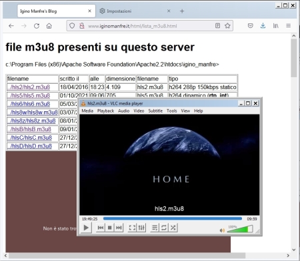The image size is (300, 261).
Task: Skip to next media in VLC
Action: (x=119, y=228)
